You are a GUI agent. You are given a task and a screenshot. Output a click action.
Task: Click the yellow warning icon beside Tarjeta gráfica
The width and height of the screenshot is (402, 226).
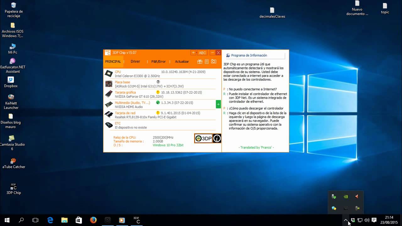tap(158, 92)
